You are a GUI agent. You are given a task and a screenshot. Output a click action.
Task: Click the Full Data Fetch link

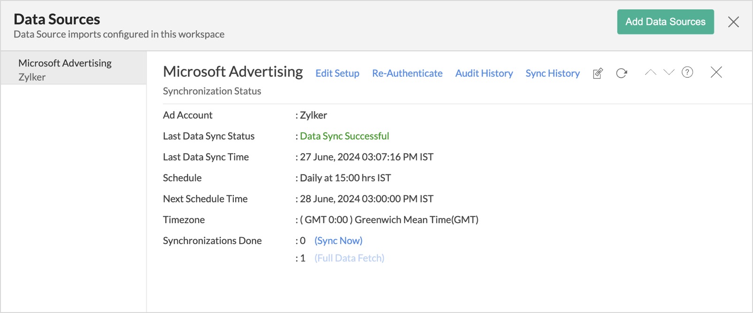click(x=349, y=258)
